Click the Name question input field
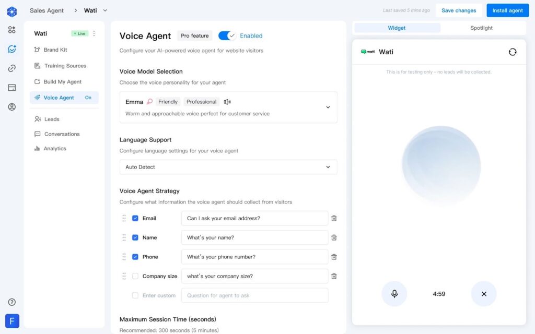 click(x=254, y=237)
